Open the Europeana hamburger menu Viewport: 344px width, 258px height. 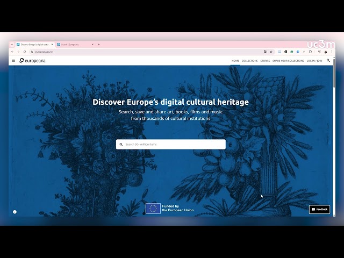coord(13,61)
